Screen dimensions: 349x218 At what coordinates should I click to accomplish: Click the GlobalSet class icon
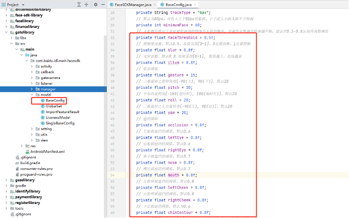[x=43, y=106]
